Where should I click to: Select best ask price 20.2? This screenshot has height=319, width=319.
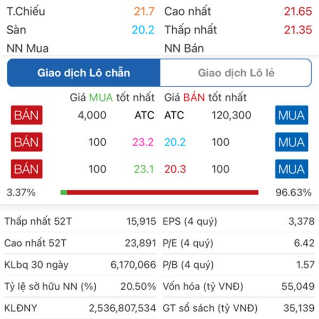tap(175, 142)
